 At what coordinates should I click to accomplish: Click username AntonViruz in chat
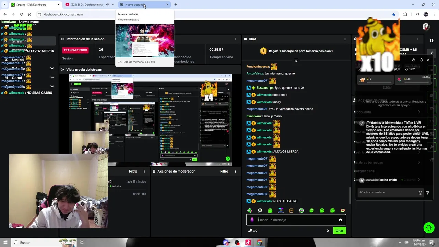pos(255,73)
